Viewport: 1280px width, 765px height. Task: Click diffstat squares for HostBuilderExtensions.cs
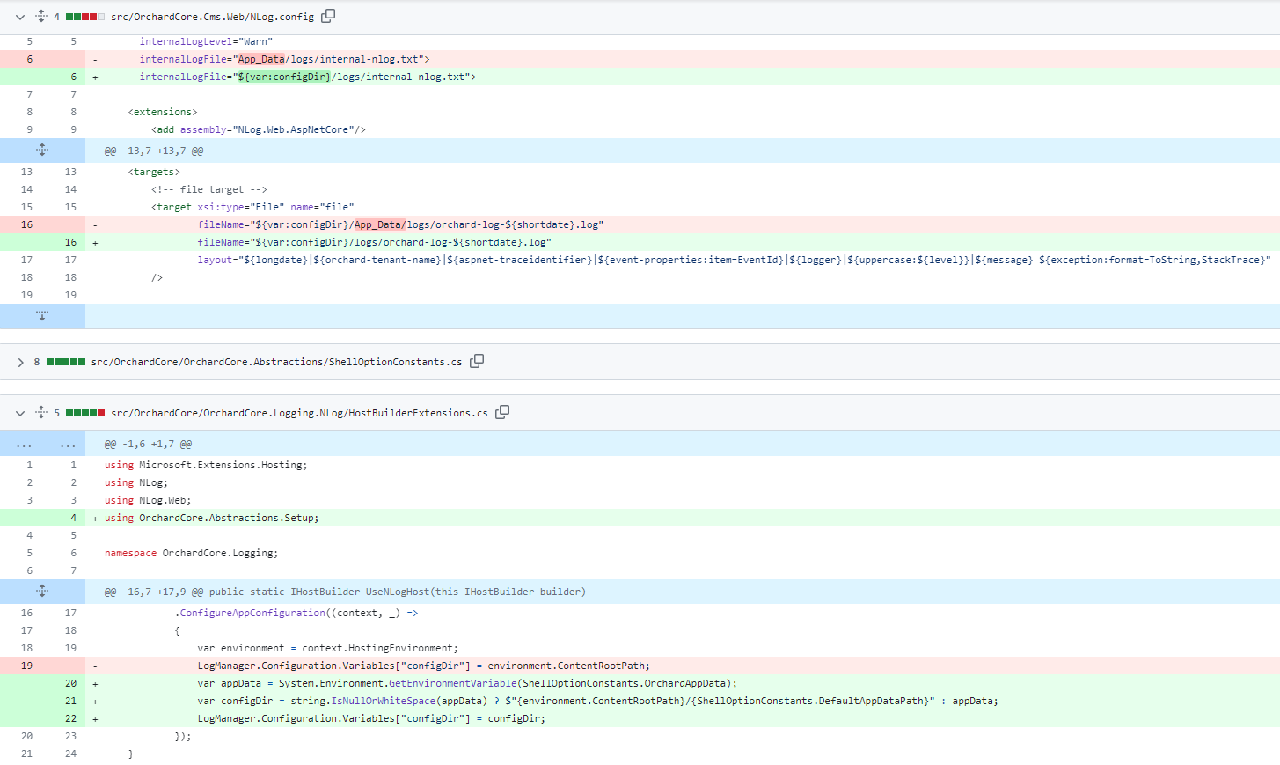tap(85, 413)
